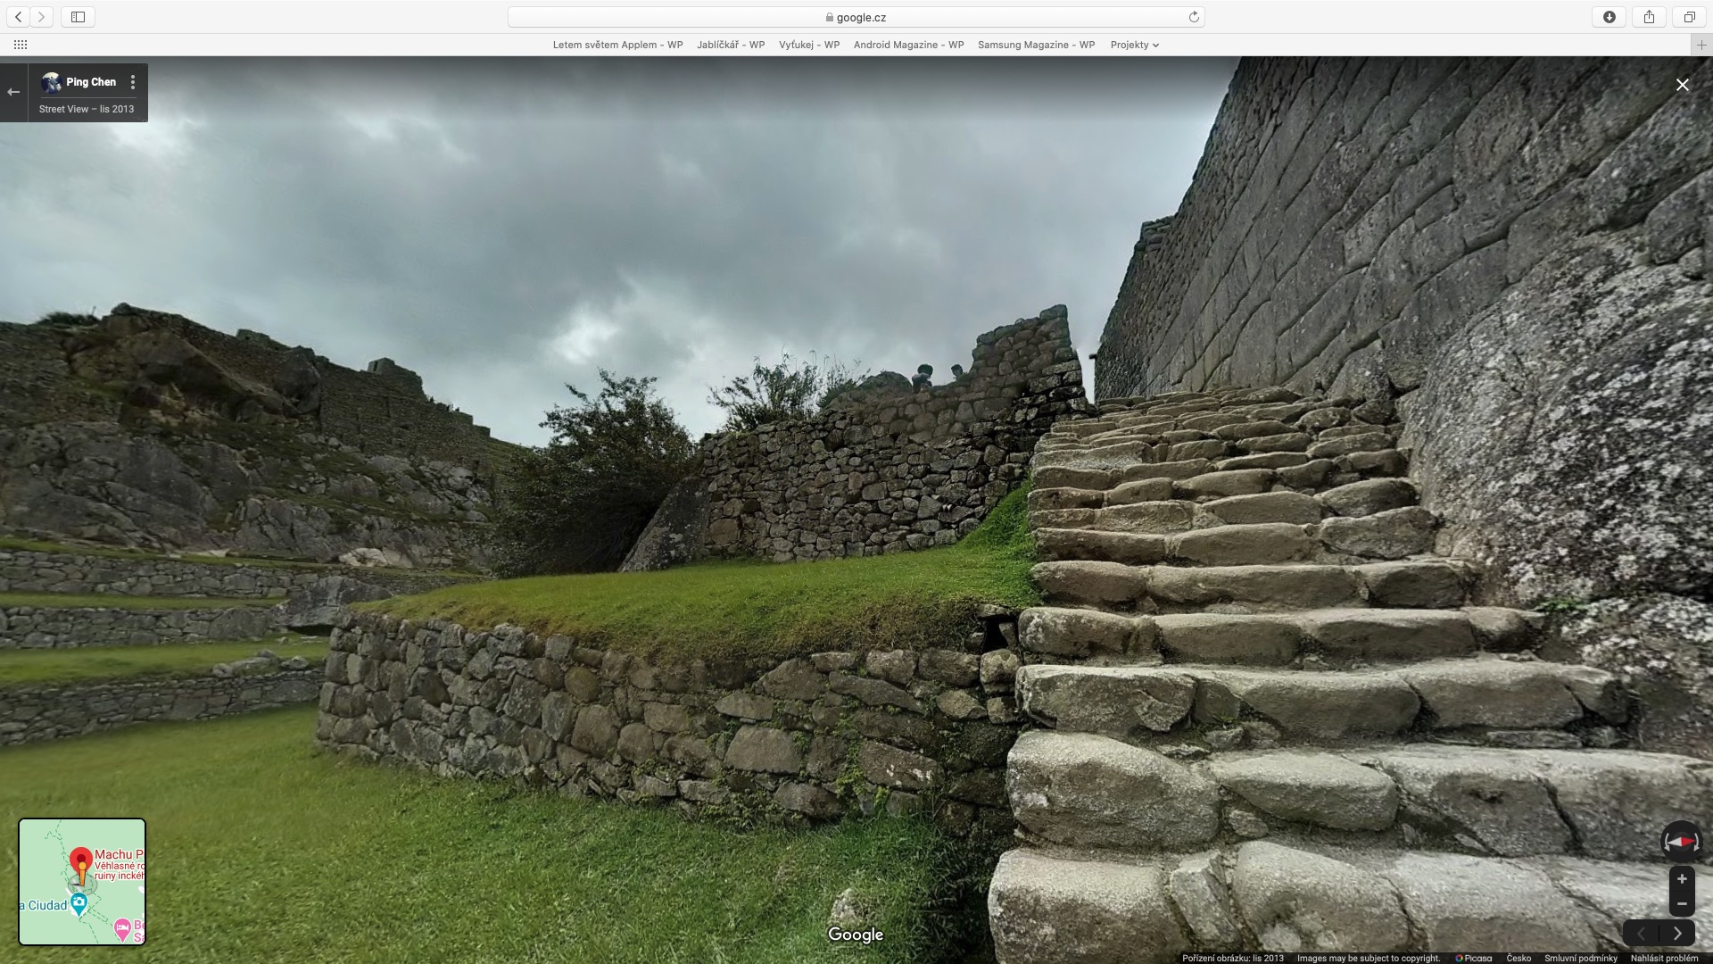Close Street View with the X icon
This screenshot has width=1713, height=964.
coord(1682,85)
